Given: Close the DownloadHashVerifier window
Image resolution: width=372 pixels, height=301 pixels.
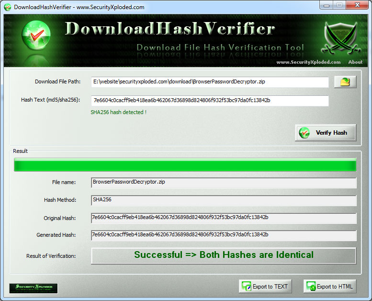Looking at the screenshot, I should [356, 6].
